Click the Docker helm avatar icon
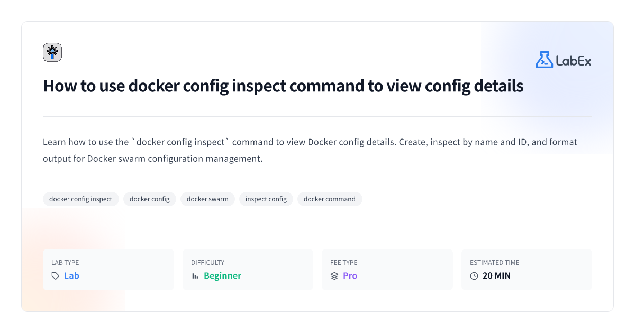The height and width of the screenshot is (333, 635). 52,52
